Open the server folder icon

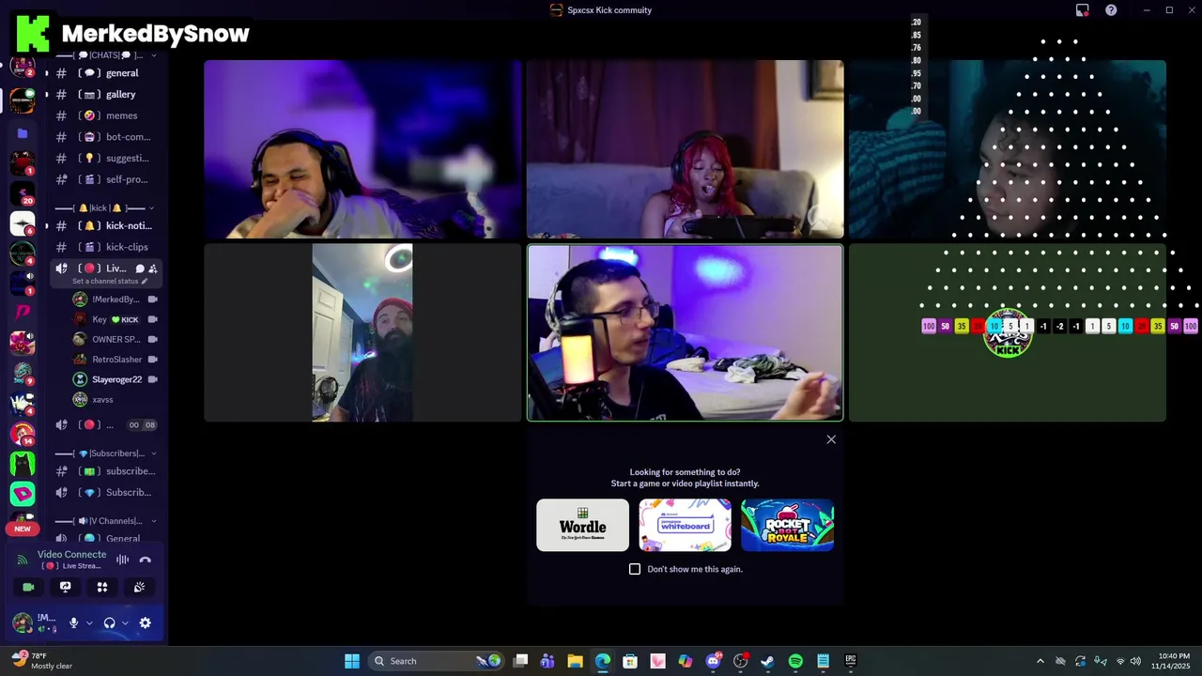23,133
